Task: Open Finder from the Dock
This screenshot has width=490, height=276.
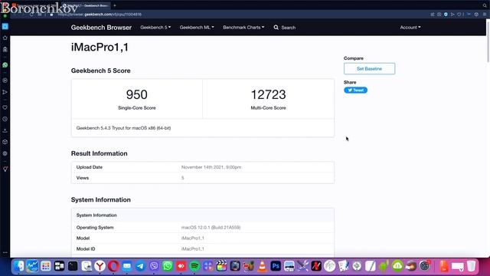Action: tap(18, 266)
